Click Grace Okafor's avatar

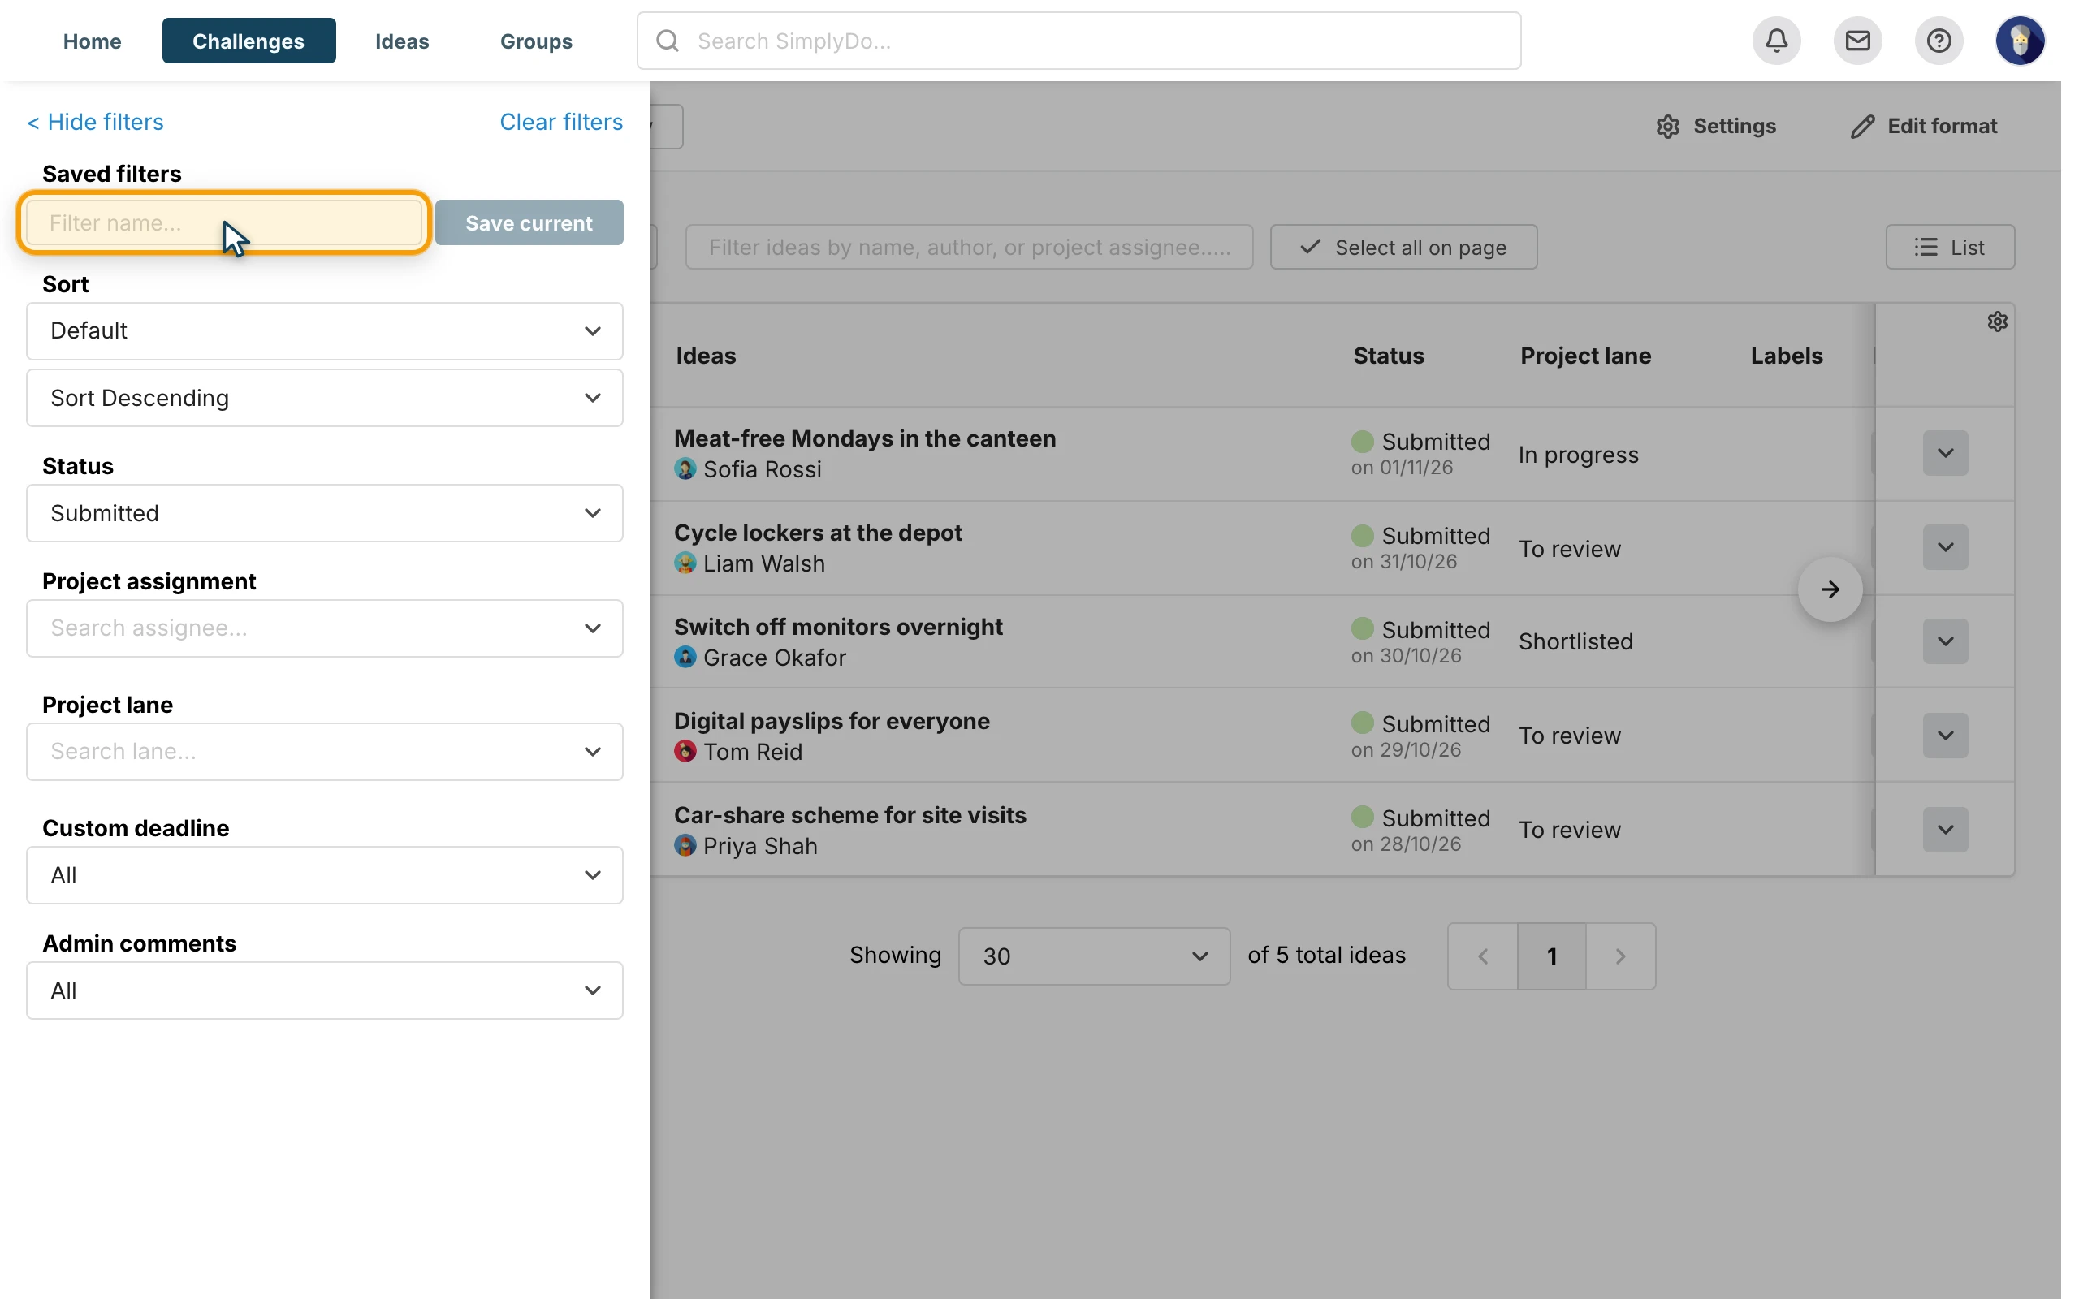pos(685,656)
